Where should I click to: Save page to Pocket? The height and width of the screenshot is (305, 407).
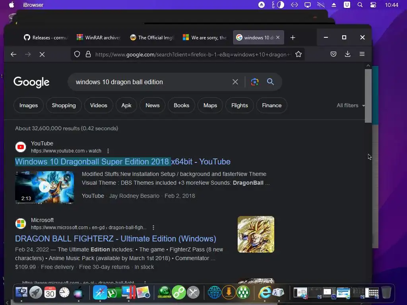pyautogui.click(x=333, y=54)
